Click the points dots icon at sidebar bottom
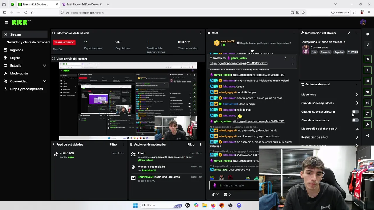374x210 pixels. click(x=368, y=135)
